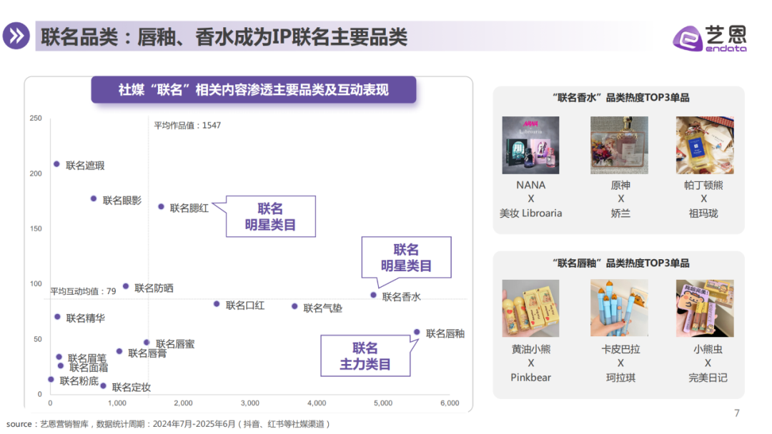This screenshot has width=772, height=434.
Task: Click the 联名主力类目 callout box
Action: (x=365, y=356)
